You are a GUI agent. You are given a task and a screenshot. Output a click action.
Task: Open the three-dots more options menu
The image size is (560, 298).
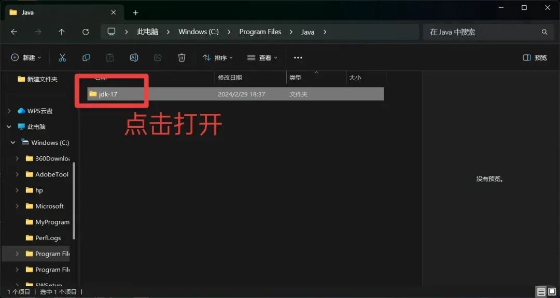point(298,58)
